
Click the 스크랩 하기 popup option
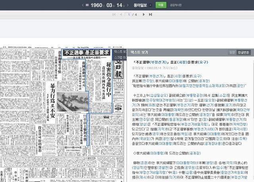120,57
